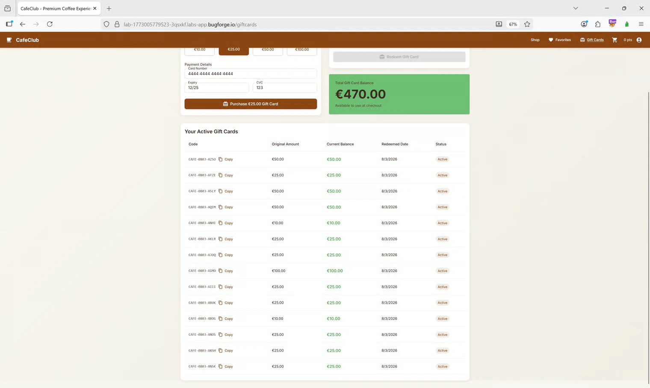Click the Original Amount column header
Screen dimensions: 650x388
click(x=285, y=144)
